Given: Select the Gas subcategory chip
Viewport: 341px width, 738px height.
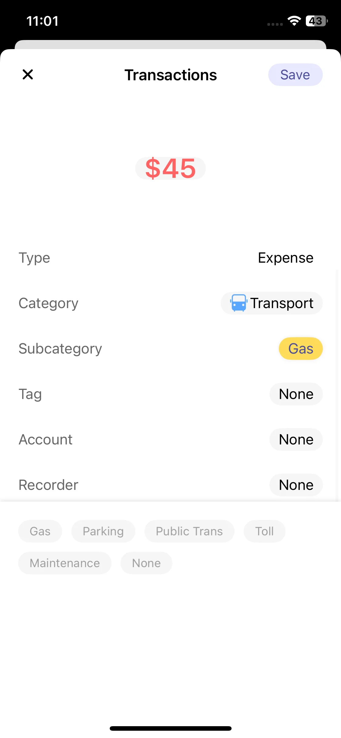Looking at the screenshot, I should (x=40, y=531).
